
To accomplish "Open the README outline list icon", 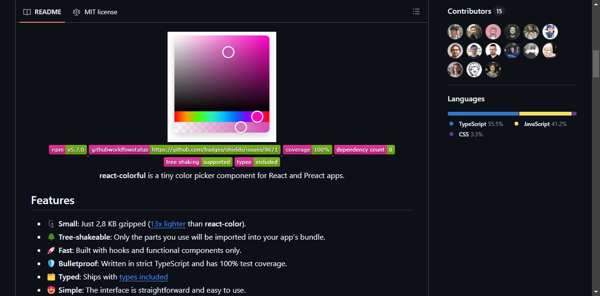I will click(416, 11).
